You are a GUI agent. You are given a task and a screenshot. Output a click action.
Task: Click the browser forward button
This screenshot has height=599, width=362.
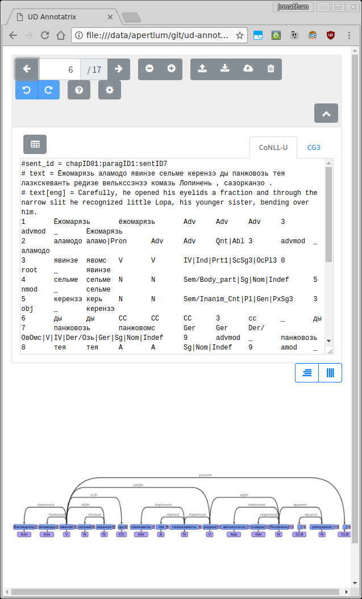click(x=28, y=36)
